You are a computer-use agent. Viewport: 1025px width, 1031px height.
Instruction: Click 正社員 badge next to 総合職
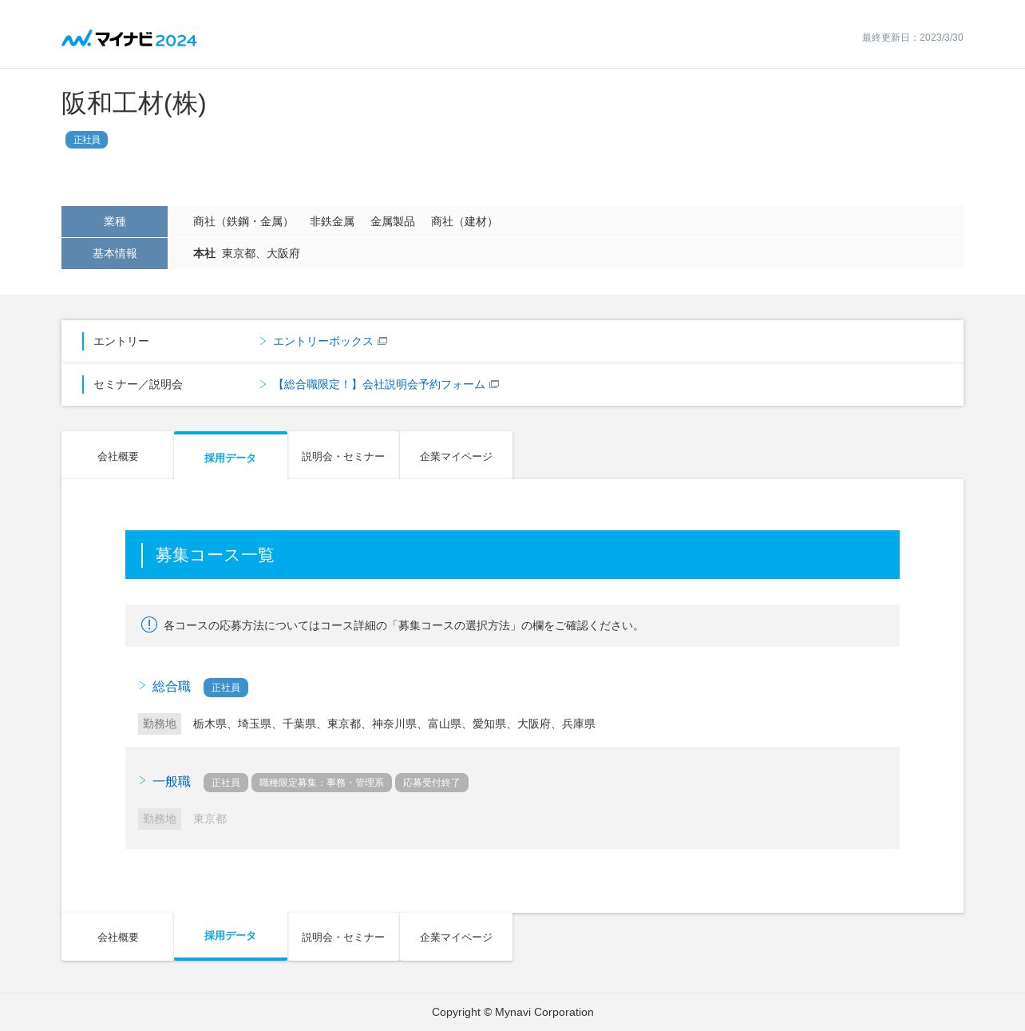(226, 688)
